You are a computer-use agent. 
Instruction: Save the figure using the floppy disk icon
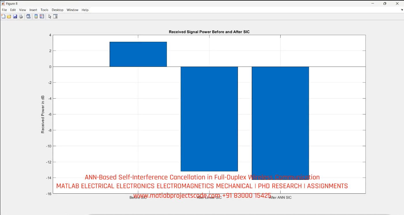coord(15,16)
